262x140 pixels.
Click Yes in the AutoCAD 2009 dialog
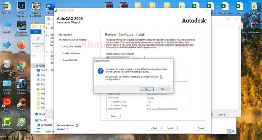[146, 89]
